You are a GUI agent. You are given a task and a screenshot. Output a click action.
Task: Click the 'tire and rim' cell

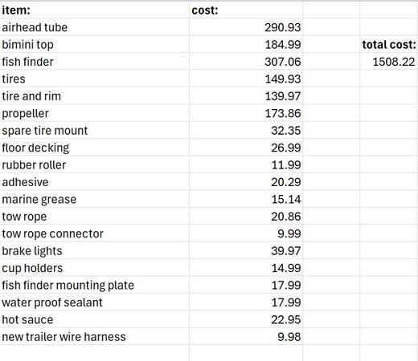coord(94,95)
